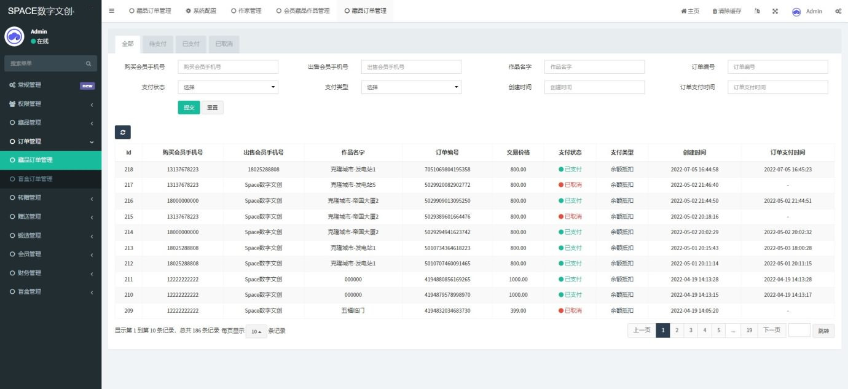Go to 上一页 in pagination
The image size is (848, 389).
coord(642,330)
